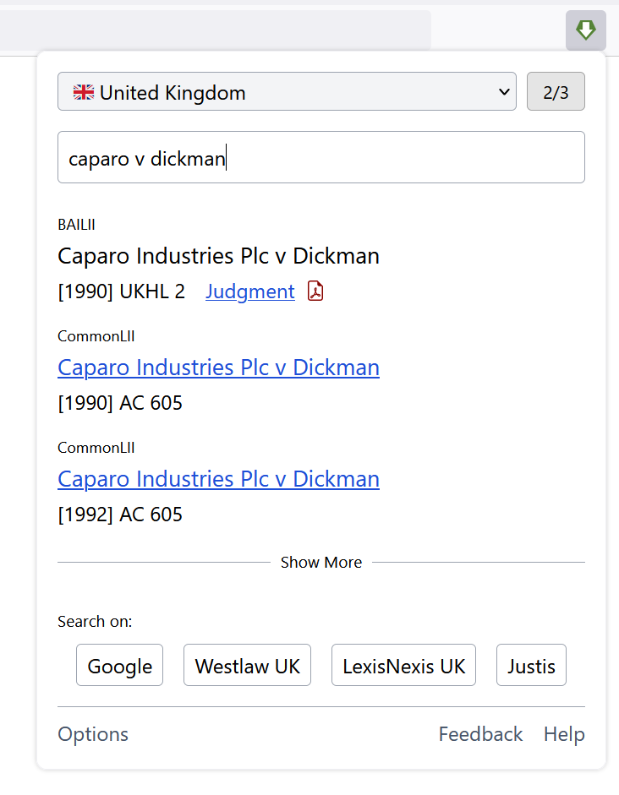Open Caparo Industries link for [1992] AC 605

pyautogui.click(x=219, y=479)
